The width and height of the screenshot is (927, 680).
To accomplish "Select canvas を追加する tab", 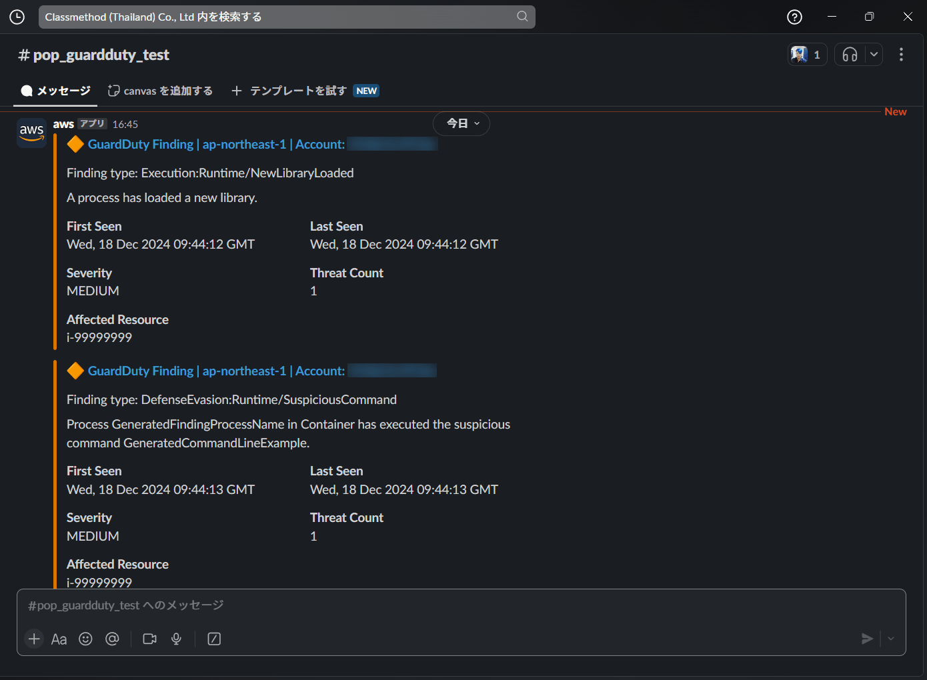I will tap(160, 91).
